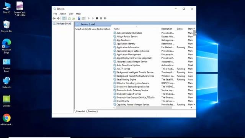Click the Forward arrow in Services toolbar
Image resolution: width=245 pixels, height=138 pixels.
[x=58, y=18]
